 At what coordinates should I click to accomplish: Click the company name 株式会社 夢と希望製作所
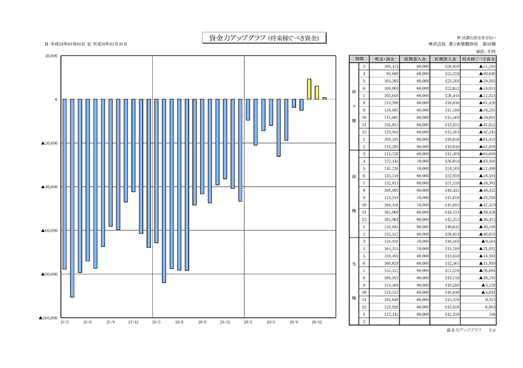tap(455, 45)
